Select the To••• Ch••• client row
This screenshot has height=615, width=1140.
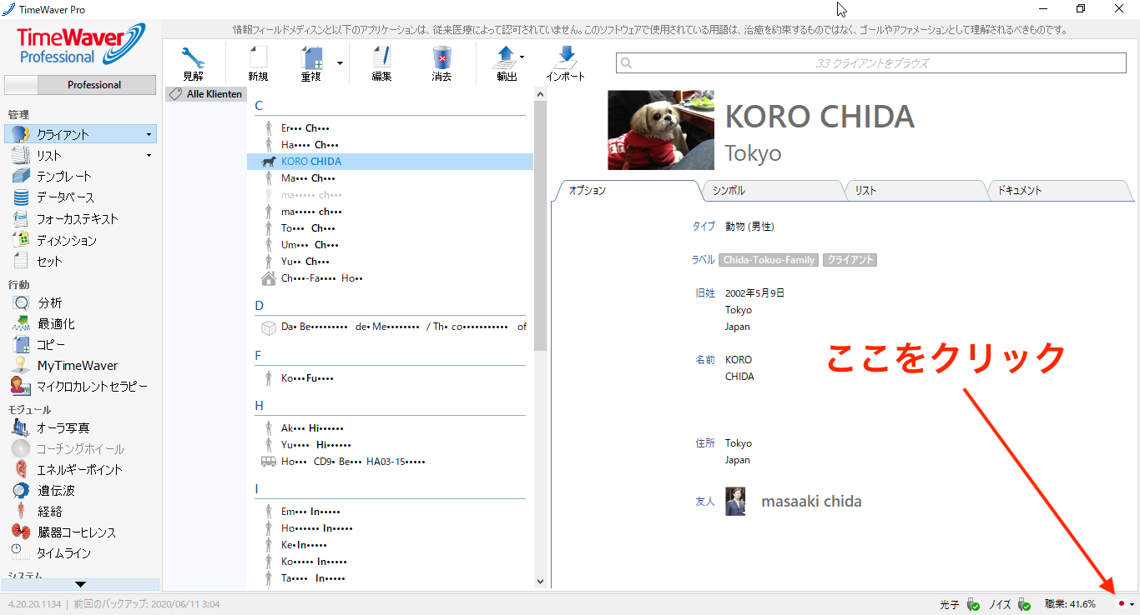click(390, 228)
